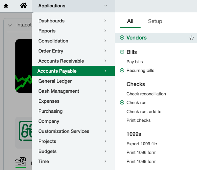Click the black star favorites icon
This screenshot has width=197, height=170.
pos(6,6)
